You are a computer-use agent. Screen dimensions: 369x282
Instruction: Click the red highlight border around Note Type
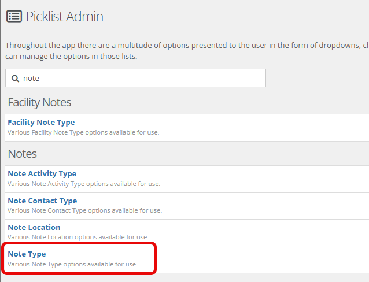coord(155,259)
